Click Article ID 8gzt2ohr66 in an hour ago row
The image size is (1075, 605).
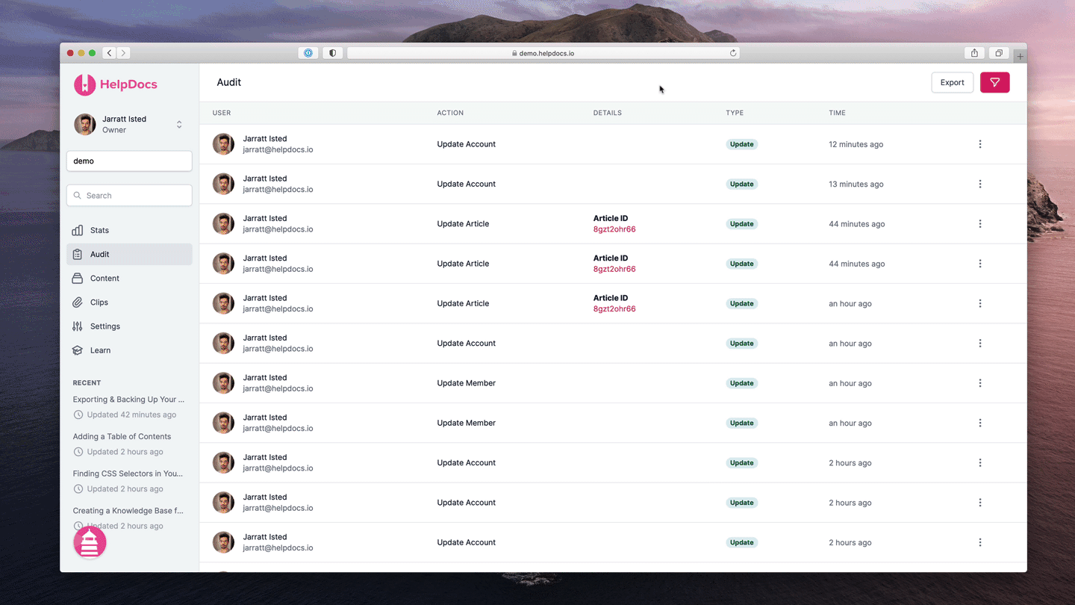tap(614, 308)
